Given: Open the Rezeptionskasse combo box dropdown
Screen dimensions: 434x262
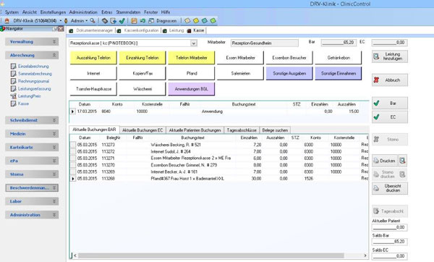Looking at the screenshot, I should [194, 43].
